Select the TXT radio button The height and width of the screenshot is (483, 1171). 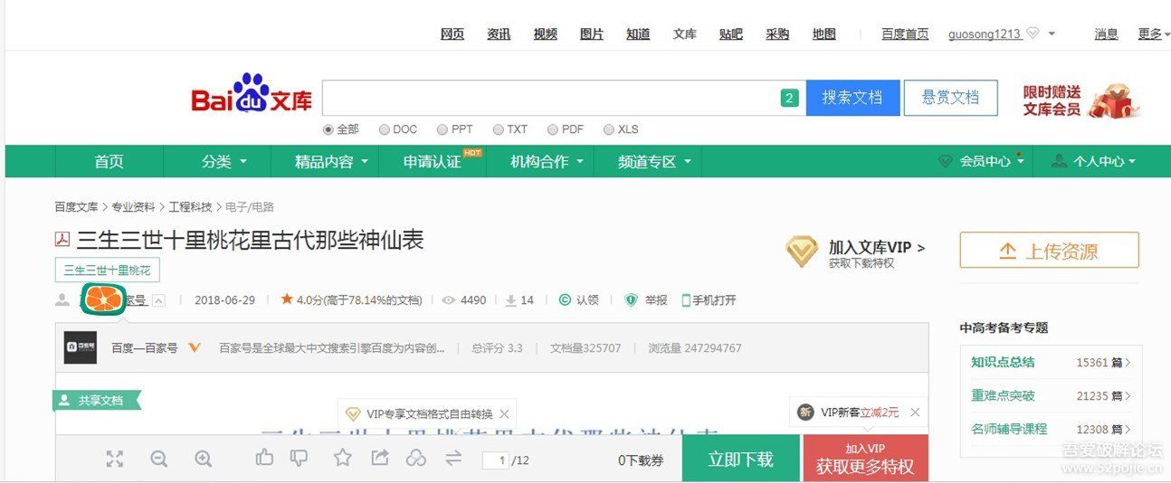498,129
